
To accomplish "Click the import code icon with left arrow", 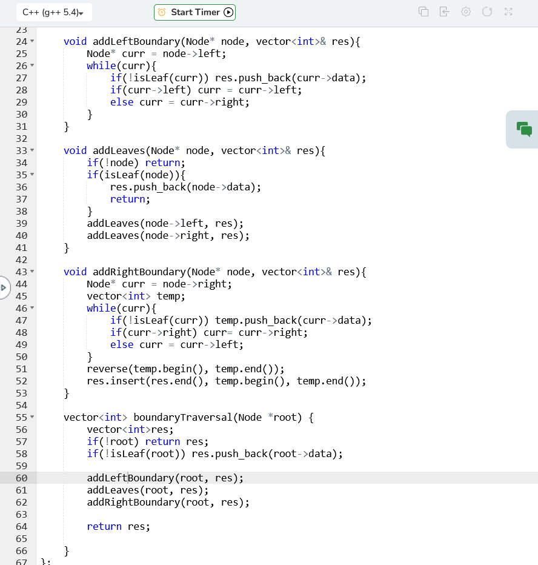I will coord(445,12).
